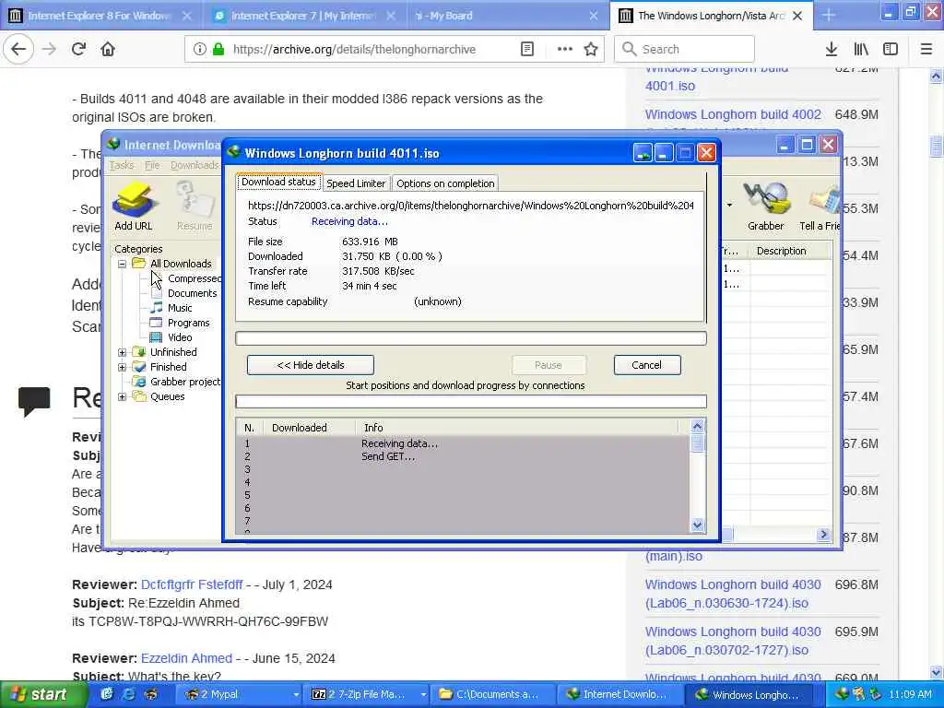Open Windows Longhorn build 4002 link

click(733, 114)
